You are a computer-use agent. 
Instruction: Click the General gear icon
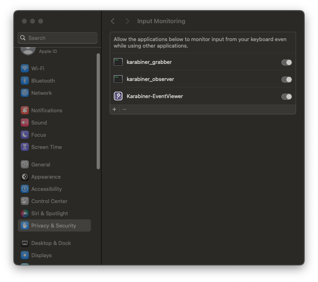click(25, 164)
